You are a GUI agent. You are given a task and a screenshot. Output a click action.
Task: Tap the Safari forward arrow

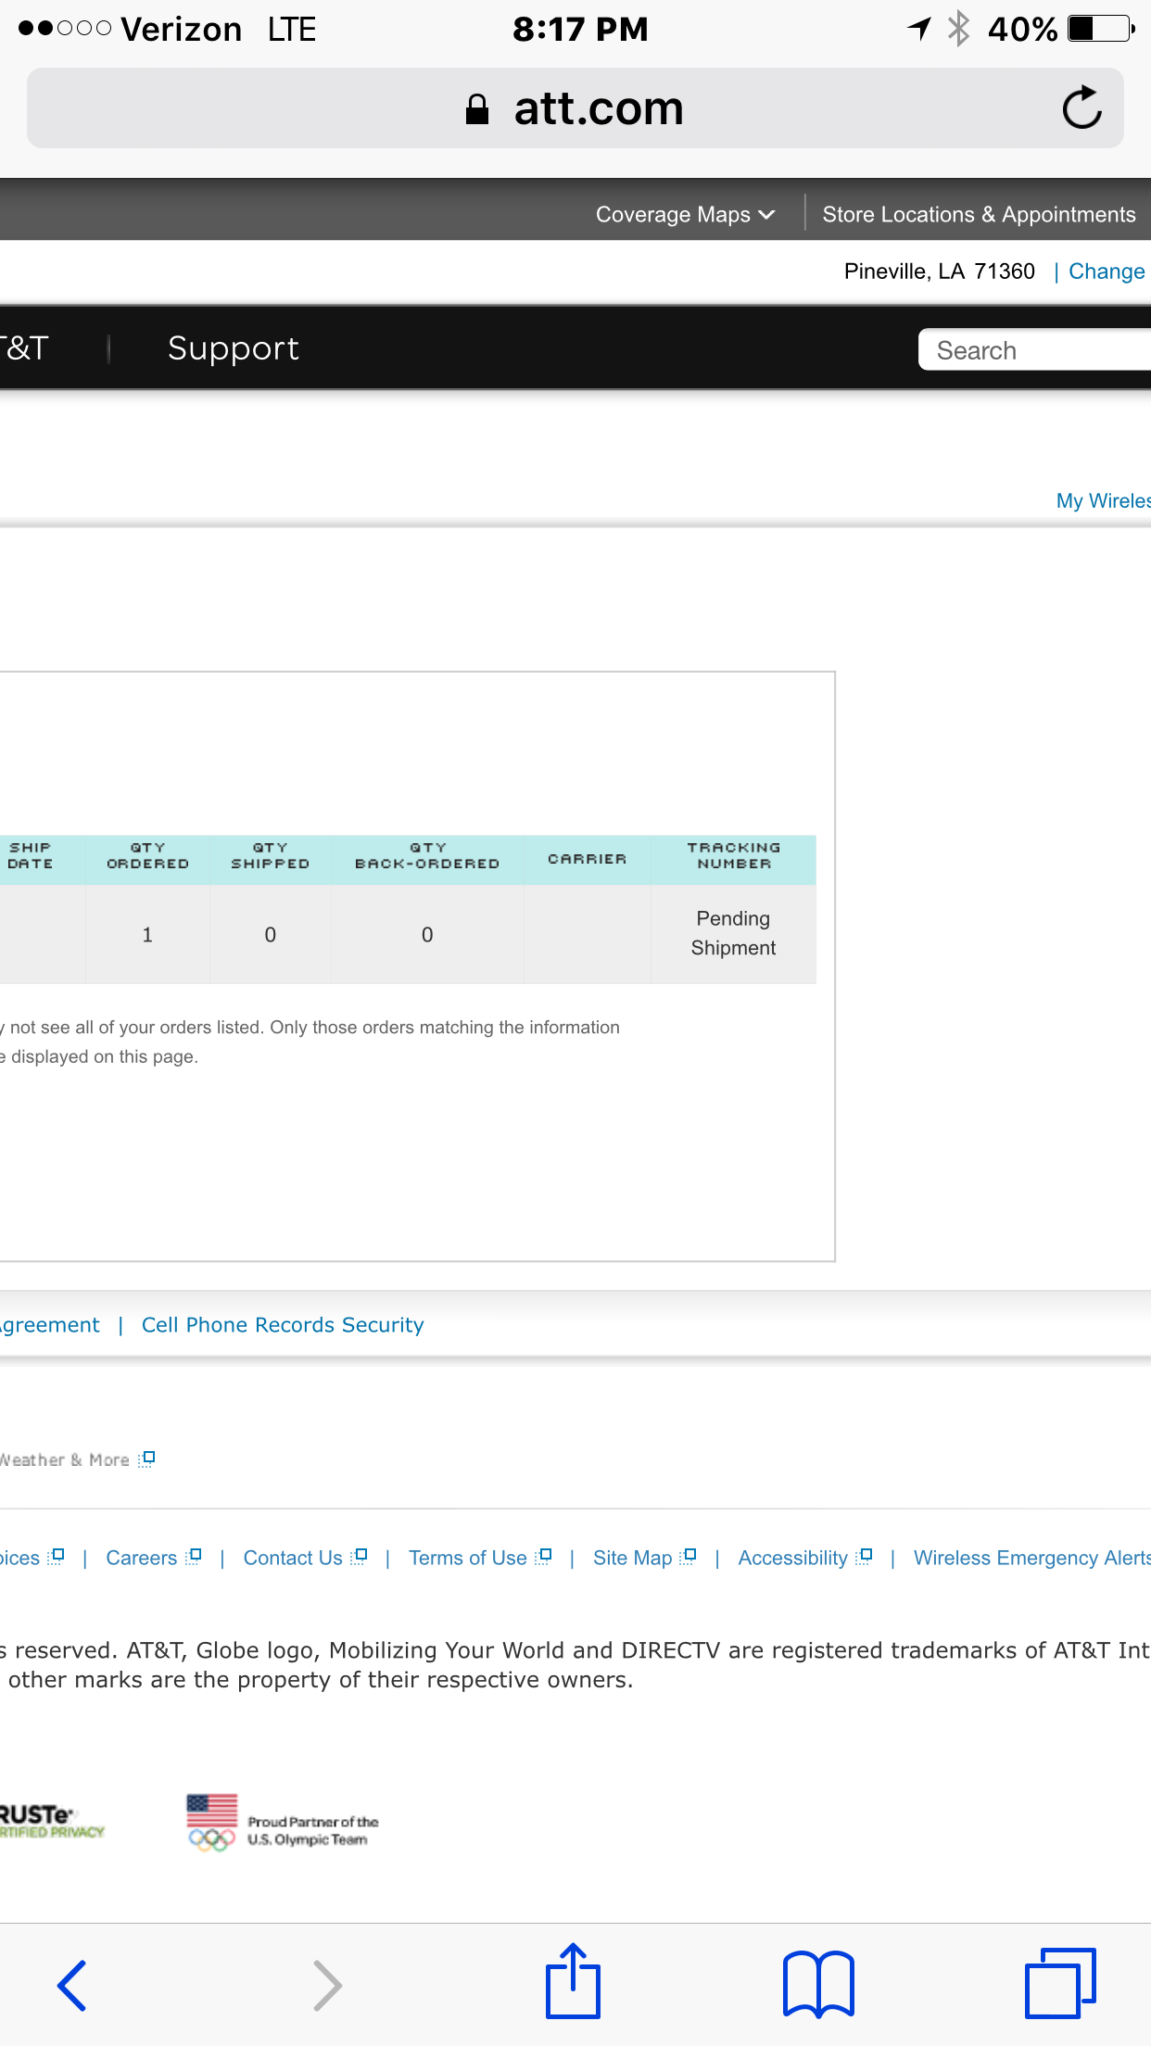(x=327, y=1985)
